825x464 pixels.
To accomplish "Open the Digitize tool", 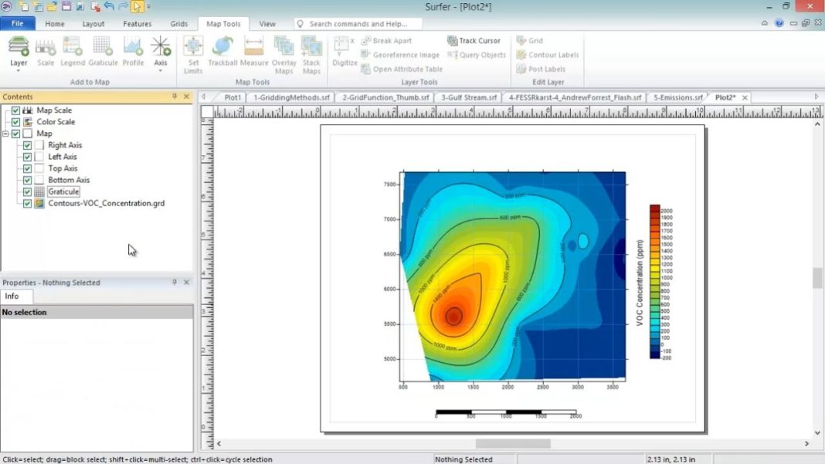I will [x=344, y=52].
